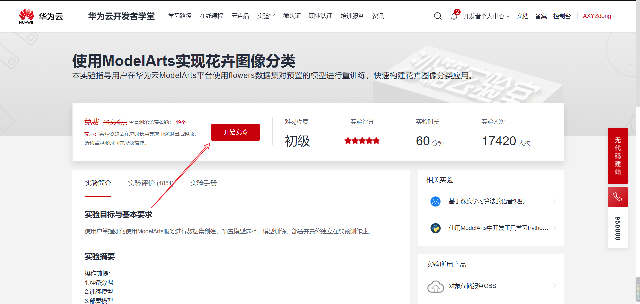Click the 使用ModelArts实现花卉图像分类 heading
640x304 pixels.
pyautogui.click(x=184, y=61)
